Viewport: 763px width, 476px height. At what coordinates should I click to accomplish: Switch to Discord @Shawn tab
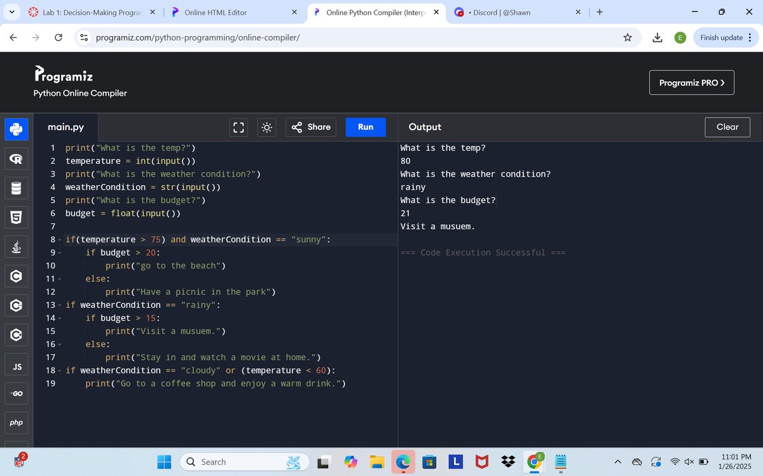[518, 12]
